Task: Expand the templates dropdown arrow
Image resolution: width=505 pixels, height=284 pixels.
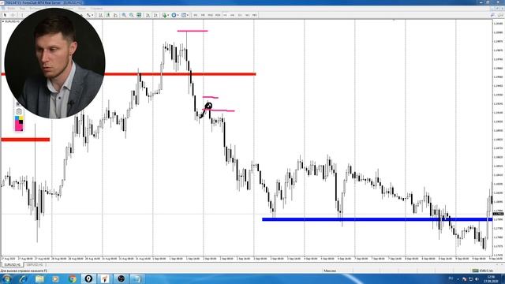Action: point(188,15)
